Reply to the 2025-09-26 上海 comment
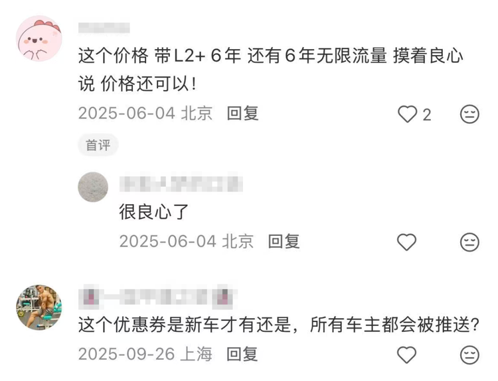The width and height of the screenshot is (498, 381). pos(242,354)
